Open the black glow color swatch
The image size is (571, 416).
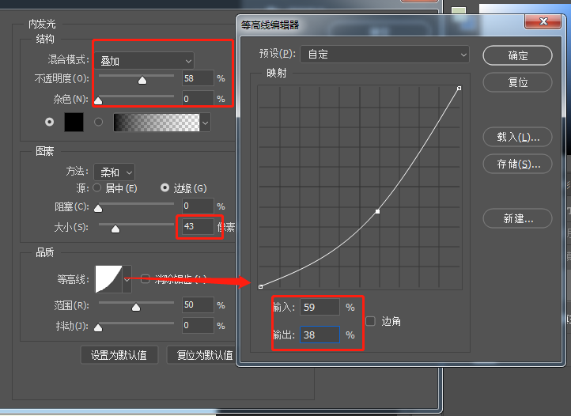(74, 122)
